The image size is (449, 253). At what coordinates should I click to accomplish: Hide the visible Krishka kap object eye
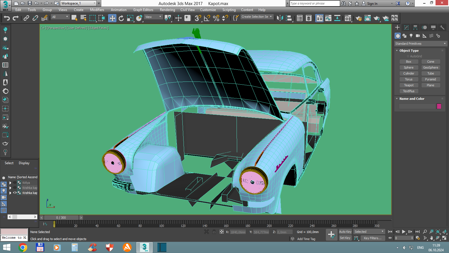click(x=15, y=193)
